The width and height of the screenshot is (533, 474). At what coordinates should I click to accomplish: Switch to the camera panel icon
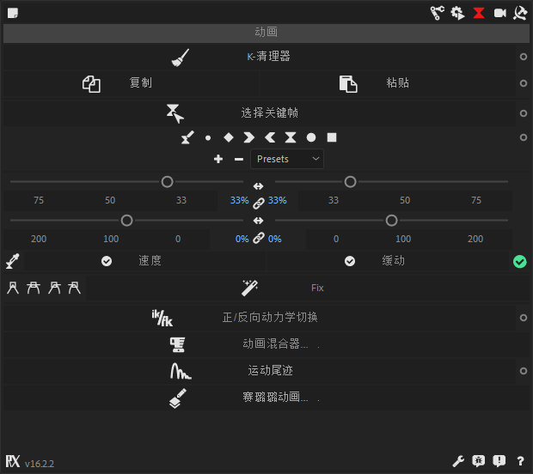(x=499, y=13)
